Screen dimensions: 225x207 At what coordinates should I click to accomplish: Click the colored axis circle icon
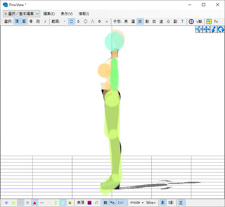[x=191, y=22]
